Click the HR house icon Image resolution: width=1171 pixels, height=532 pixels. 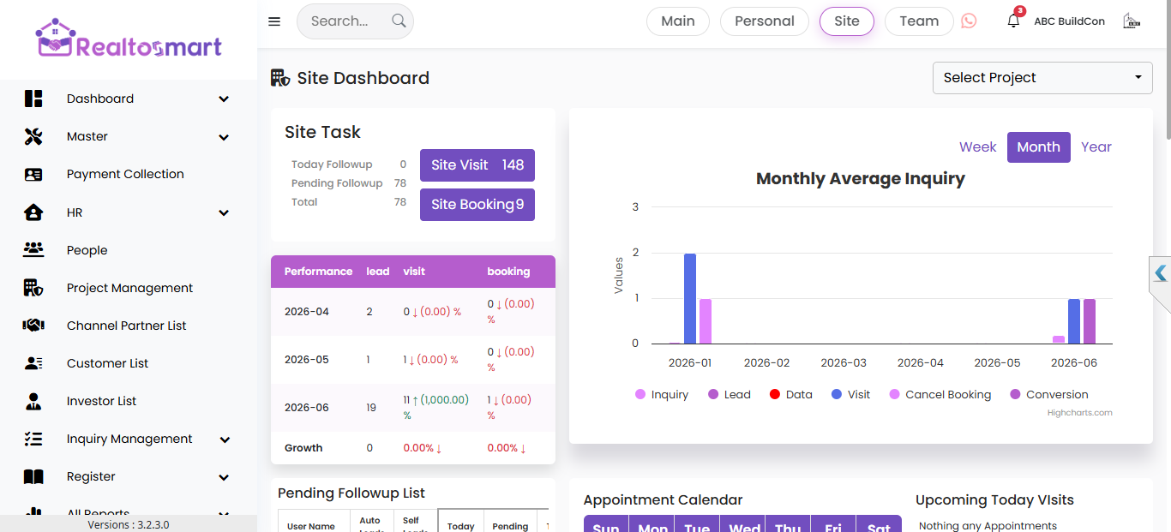[x=33, y=212]
